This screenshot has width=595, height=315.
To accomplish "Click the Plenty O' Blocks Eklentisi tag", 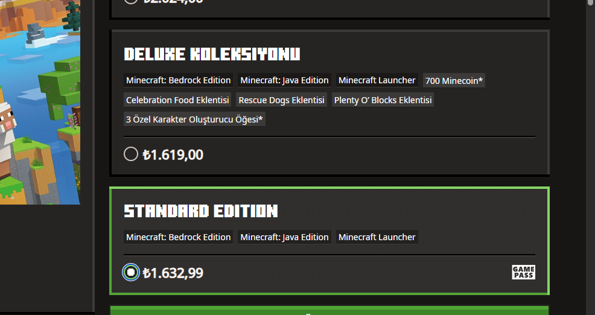I will [x=383, y=100].
